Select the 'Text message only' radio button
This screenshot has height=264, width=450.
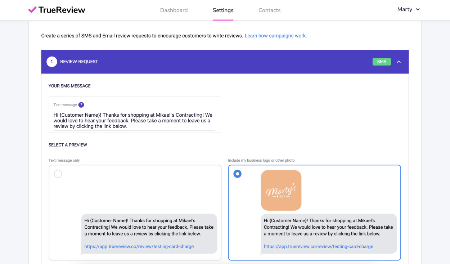58,174
